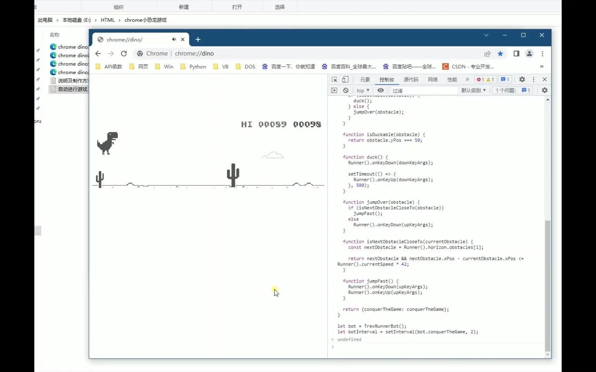Open the API函数 bookmark folder

(109, 66)
